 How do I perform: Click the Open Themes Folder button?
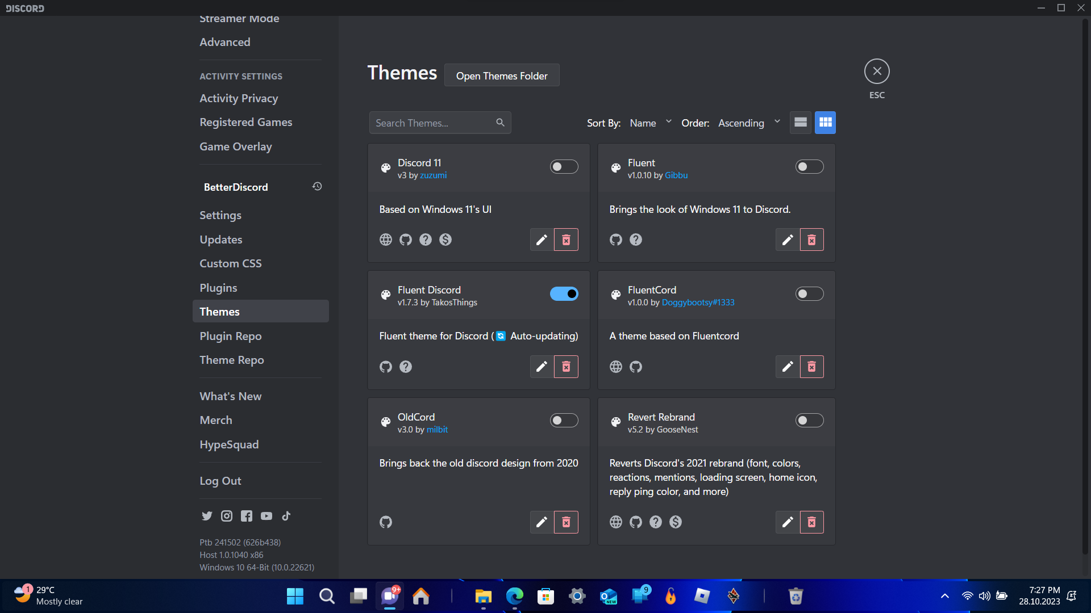pos(502,75)
